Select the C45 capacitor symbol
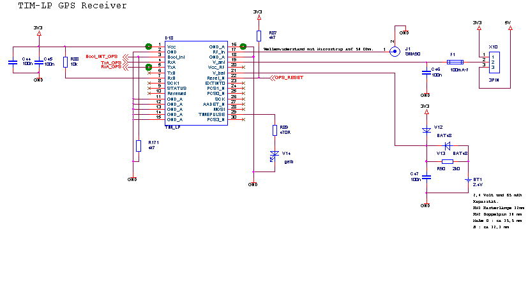 39,62
